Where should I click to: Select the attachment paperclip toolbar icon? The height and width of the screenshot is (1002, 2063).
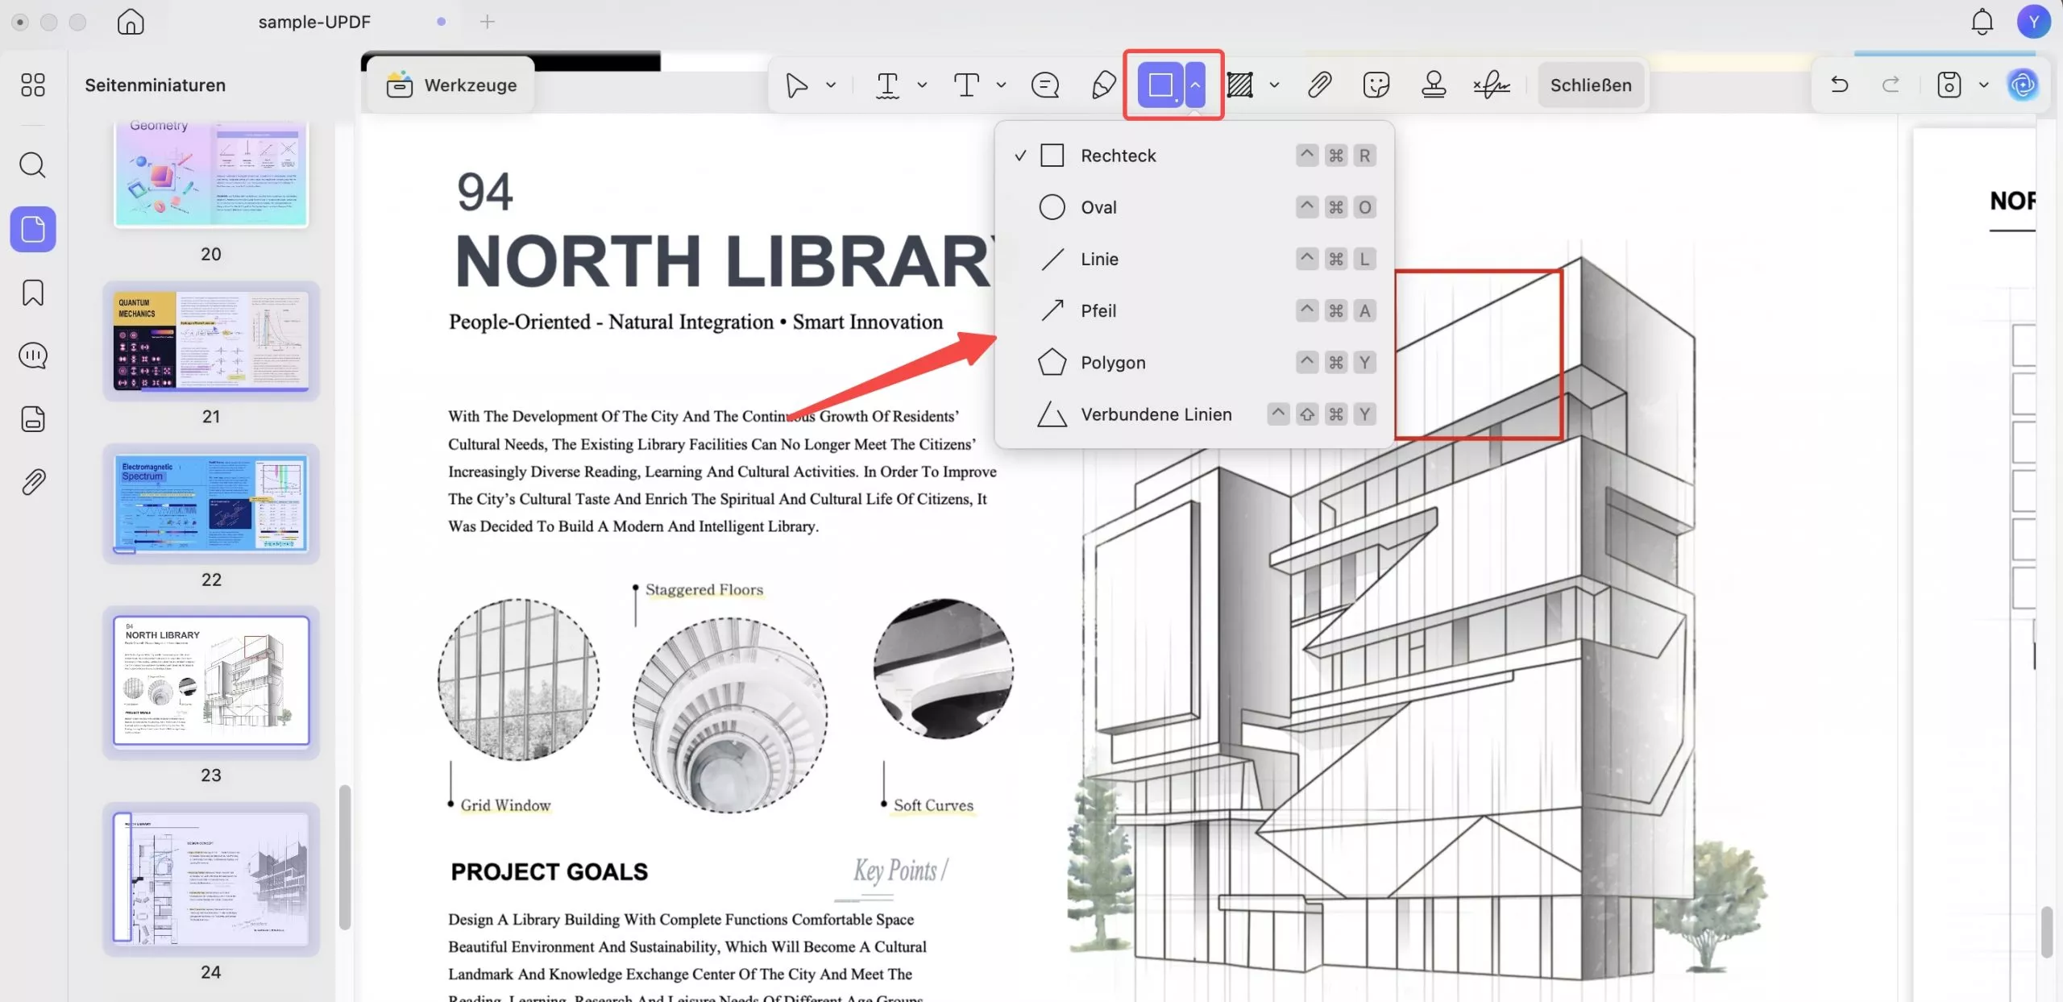pos(1319,85)
